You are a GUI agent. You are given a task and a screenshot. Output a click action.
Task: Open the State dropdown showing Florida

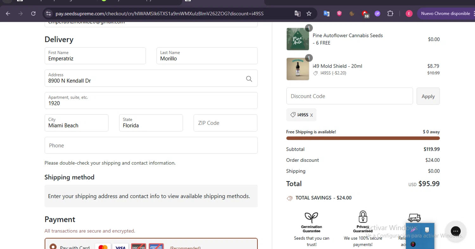[151, 123]
